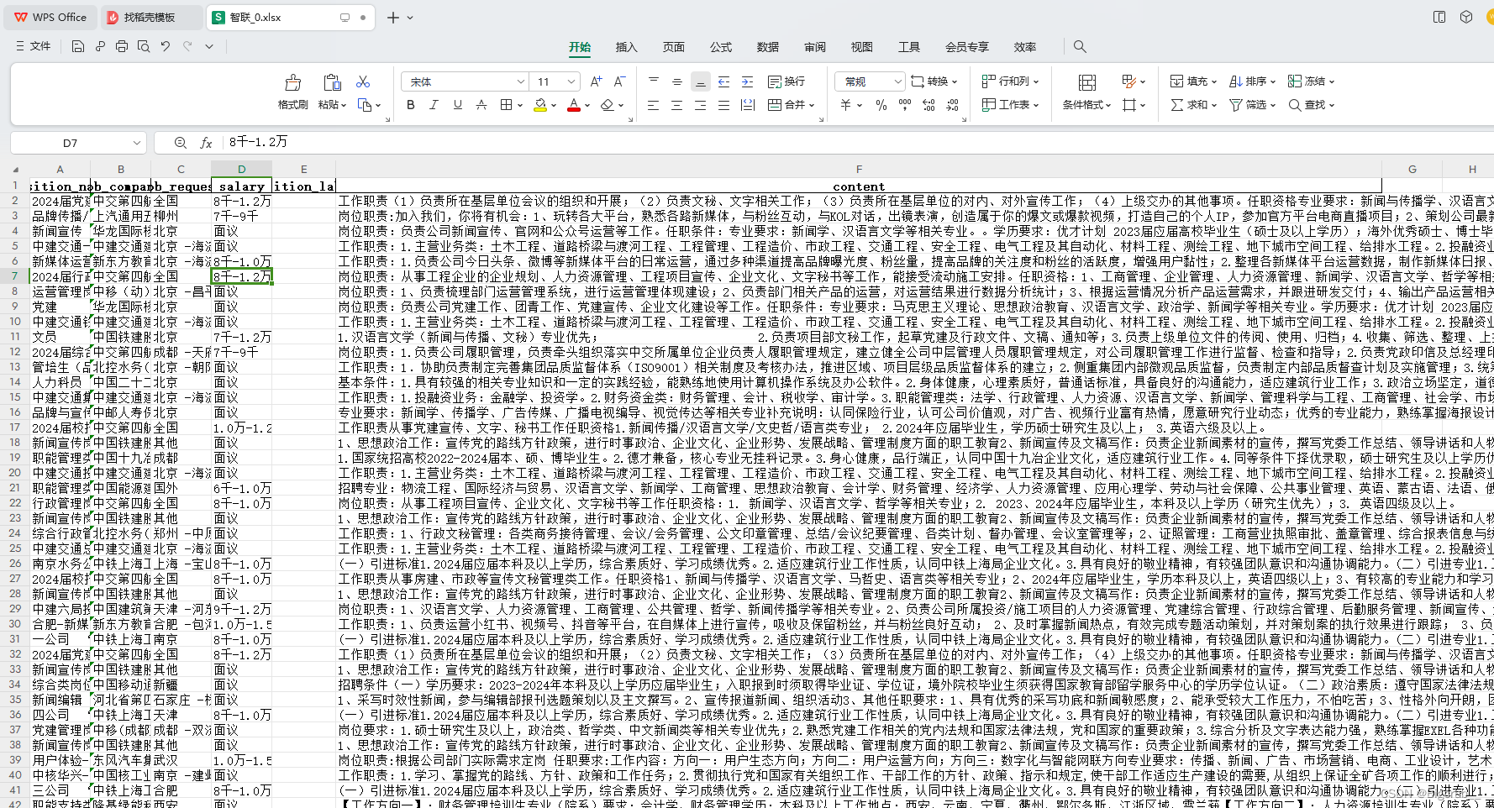Align text left

[653, 105]
